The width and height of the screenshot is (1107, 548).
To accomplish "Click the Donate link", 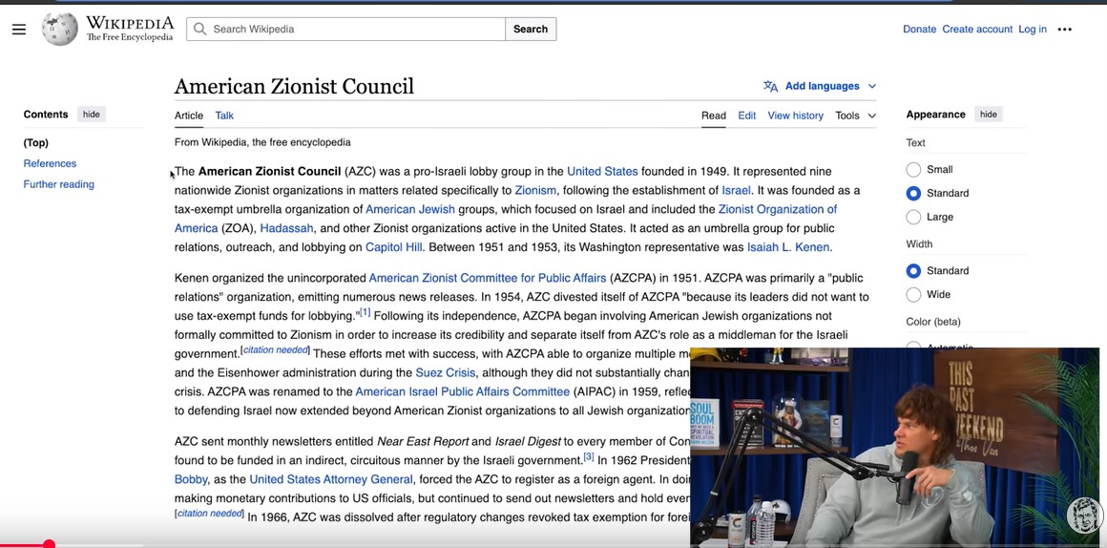I will click(x=919, y=29).
